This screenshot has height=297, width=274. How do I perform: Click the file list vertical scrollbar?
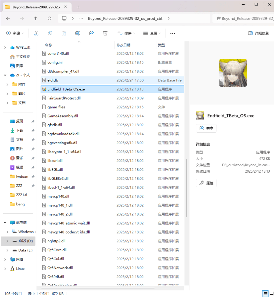[187, 188]
